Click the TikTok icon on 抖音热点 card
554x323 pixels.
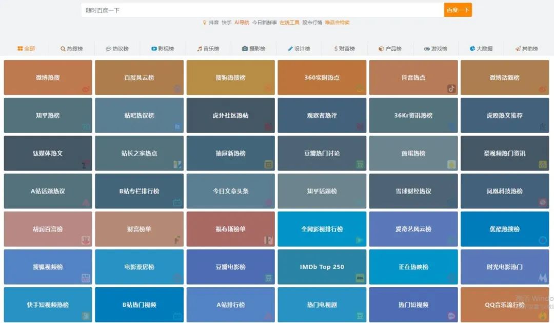click(451, 89)
